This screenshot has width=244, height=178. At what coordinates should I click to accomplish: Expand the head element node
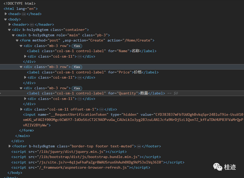(6, 14)
